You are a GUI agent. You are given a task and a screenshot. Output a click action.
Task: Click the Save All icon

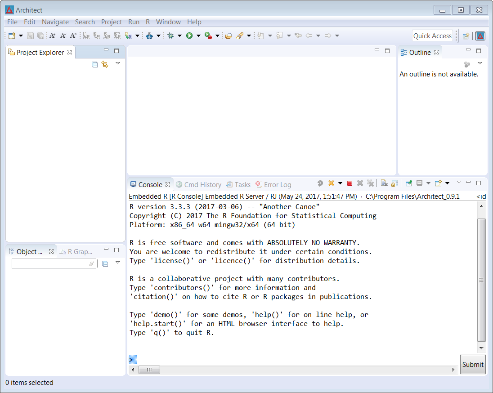coord(40,36)
